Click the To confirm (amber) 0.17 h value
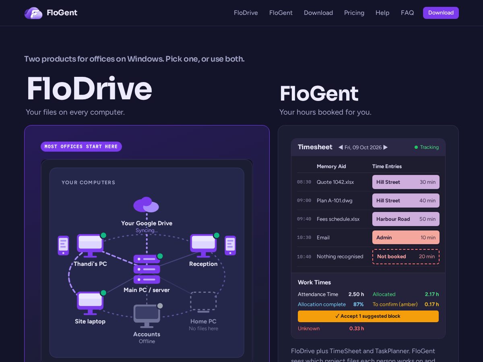 432,304
